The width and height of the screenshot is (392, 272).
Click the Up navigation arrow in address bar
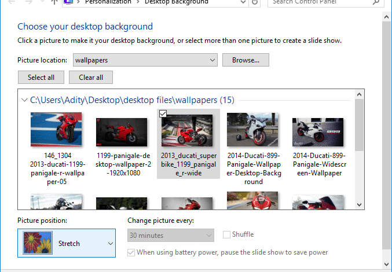[54, 2]
